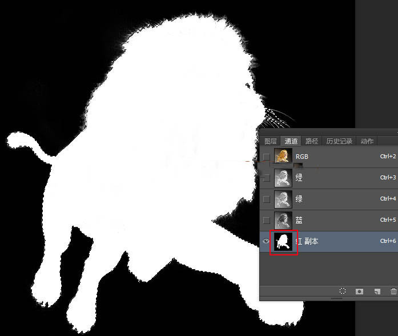This screenshot has width=398, height=336.
Task: Select the 通道 tab
Action: (x=291, y=141)
